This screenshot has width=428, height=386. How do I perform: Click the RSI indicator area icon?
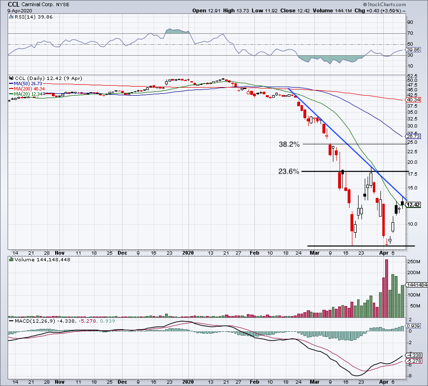click(11, 17)
